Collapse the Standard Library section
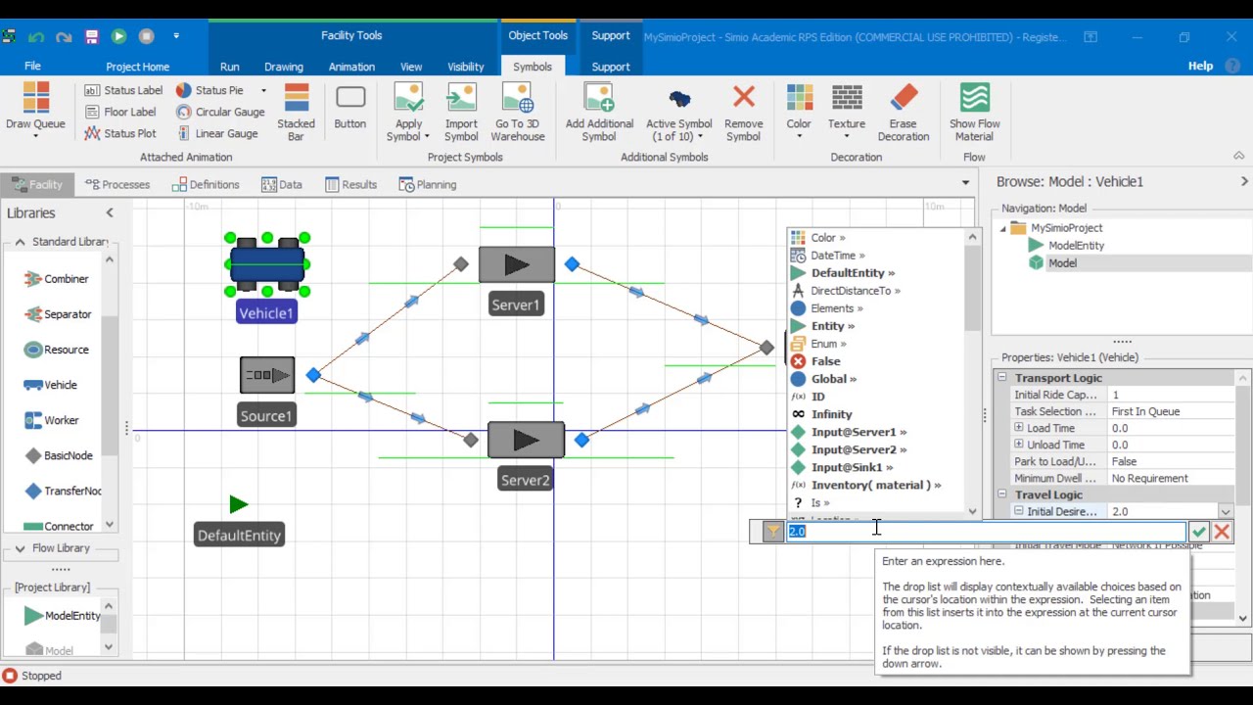Viewport: 1253px width, 705px height. point(20,242)
